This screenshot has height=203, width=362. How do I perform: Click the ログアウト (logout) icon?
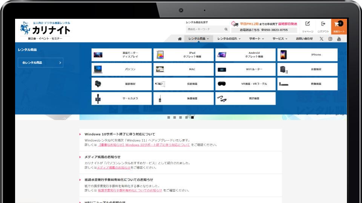(323, 26)
